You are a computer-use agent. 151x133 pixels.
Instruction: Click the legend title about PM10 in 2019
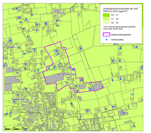point(120,10)
